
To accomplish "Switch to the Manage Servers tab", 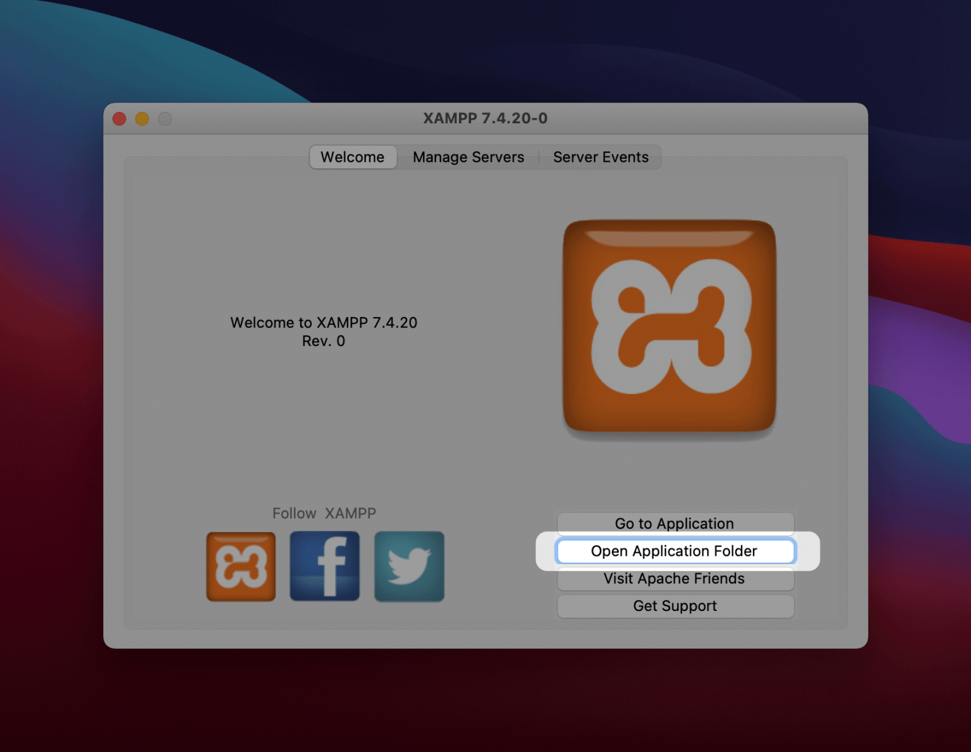I will click(x=468, y=157).
